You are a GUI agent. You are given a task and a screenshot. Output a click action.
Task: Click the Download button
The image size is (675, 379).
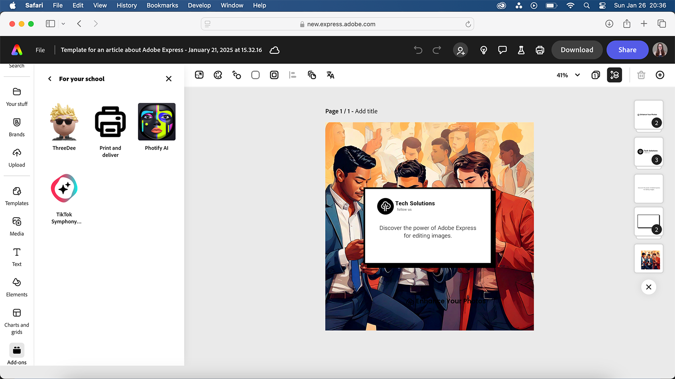(x=577, y=50)
